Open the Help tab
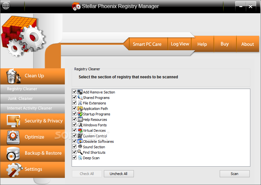The width and height of the screenshot is (261, 185). [x=202, y=44]
